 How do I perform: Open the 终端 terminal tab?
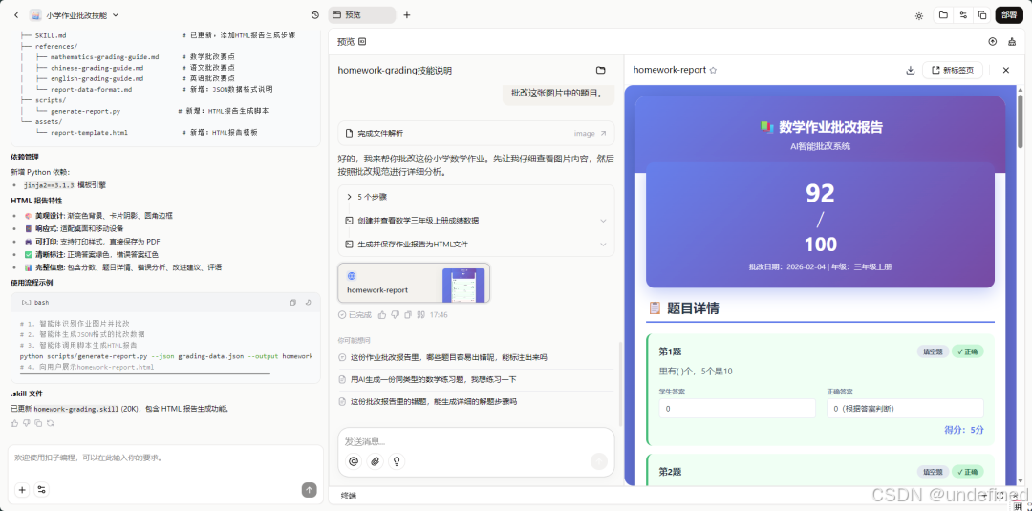tap(349, 495)
